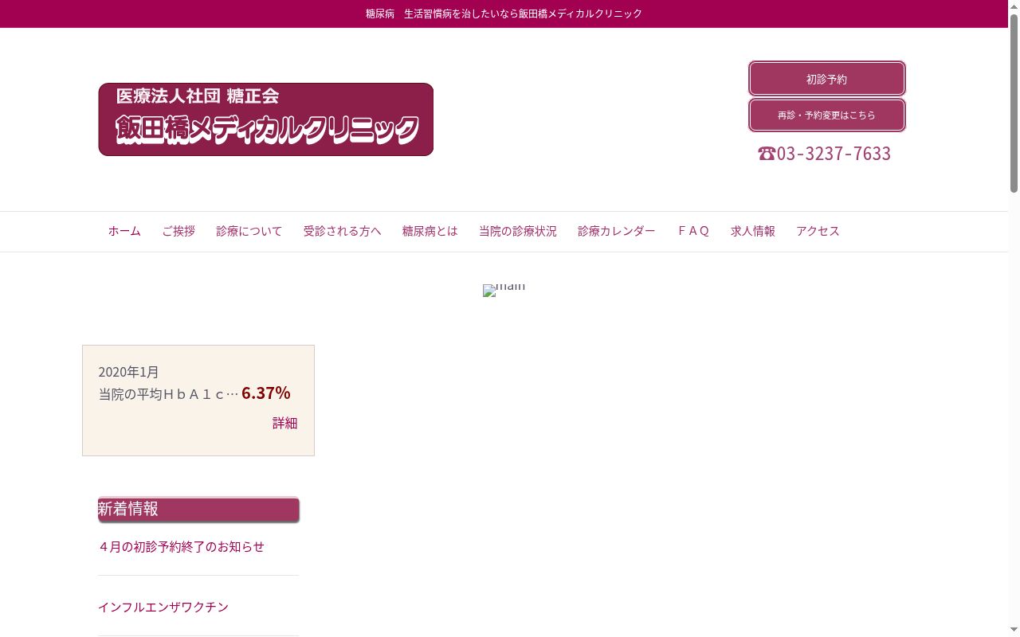Image resolution: width=1020 pixels, height=637 pixels.
Task: Select ＦＡＱ in the navigation
Action: click(x=692, y=231)
